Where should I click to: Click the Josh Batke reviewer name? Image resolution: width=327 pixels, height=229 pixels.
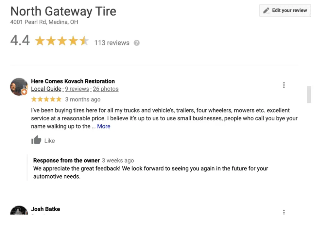45,209
